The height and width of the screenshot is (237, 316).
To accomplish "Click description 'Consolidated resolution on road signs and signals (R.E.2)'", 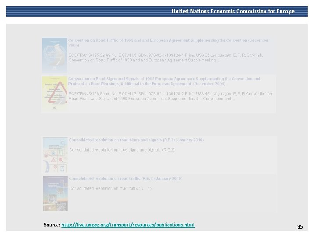I will (122, 150).
